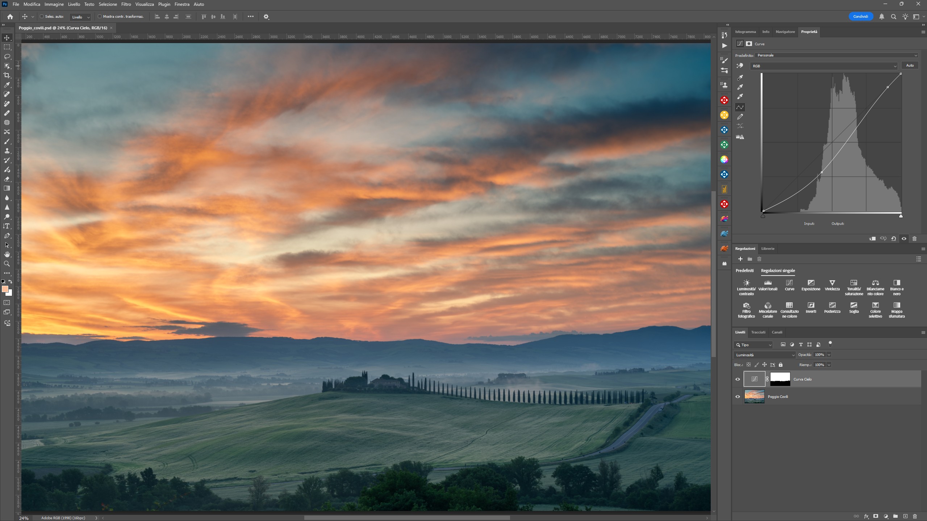The height and width of the screenshot is (521, 927).
Task: Open notifications bell icon
Action: 882,17
